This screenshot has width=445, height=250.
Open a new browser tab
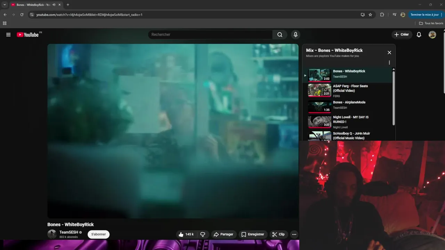click(x=68, y=5)
